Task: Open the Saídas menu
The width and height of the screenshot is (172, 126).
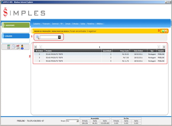Action: point(83,24)
